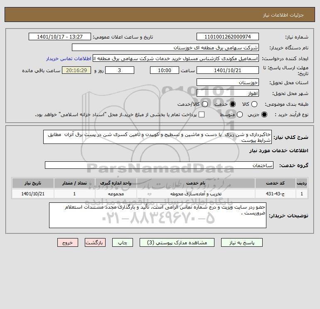This screenshot has height=309, width=320.
Task: Click the countdown timer 20:16:29
Action: pos(76,70)
